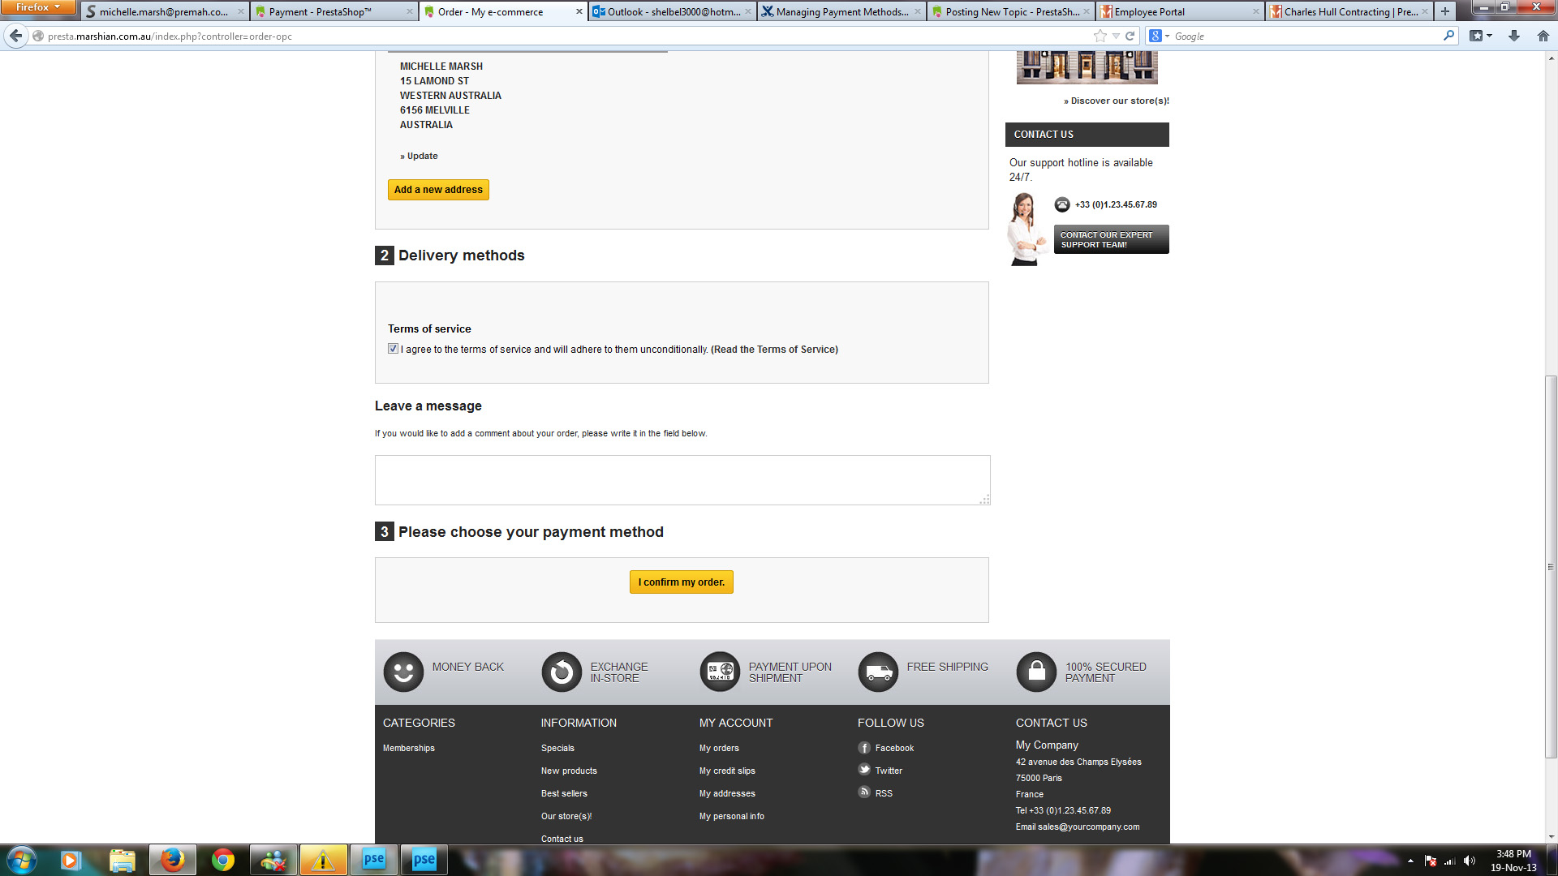Bookmark this page with star icon
This screenshot has width=1558, height=876.
(x=1100, y=36)
